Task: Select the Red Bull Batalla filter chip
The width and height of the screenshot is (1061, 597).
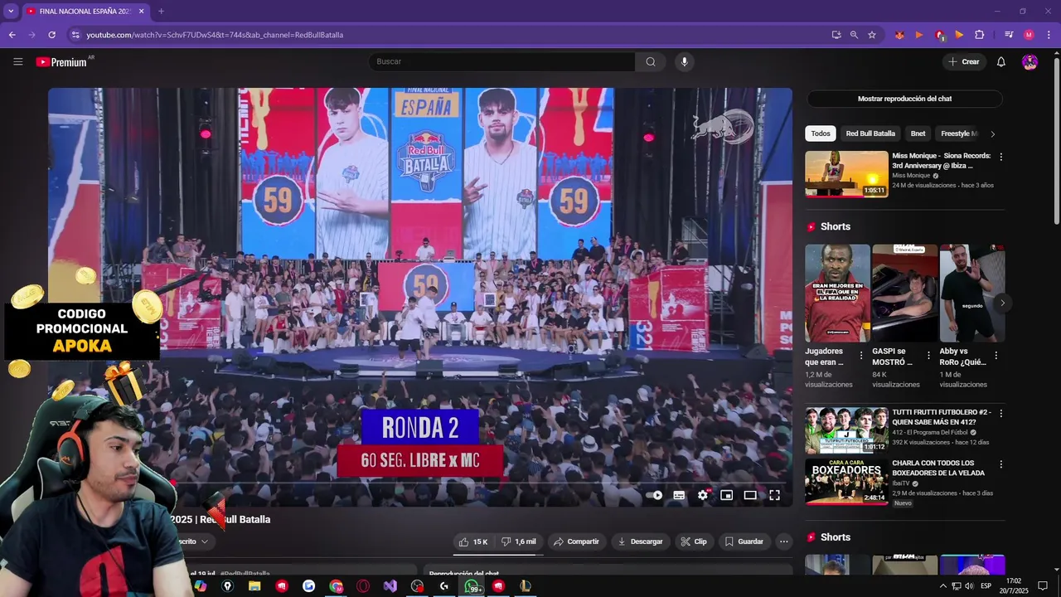Action: [870, 133]
